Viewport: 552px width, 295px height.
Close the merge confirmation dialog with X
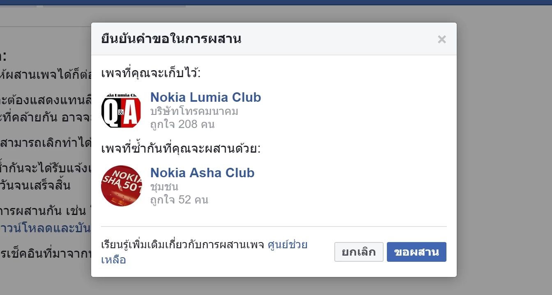(x=442, y=39)
